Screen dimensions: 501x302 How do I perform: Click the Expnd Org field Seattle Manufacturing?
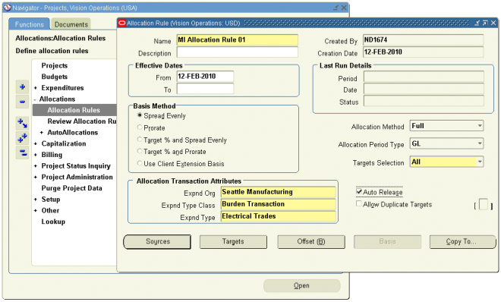tap(279, 192)
